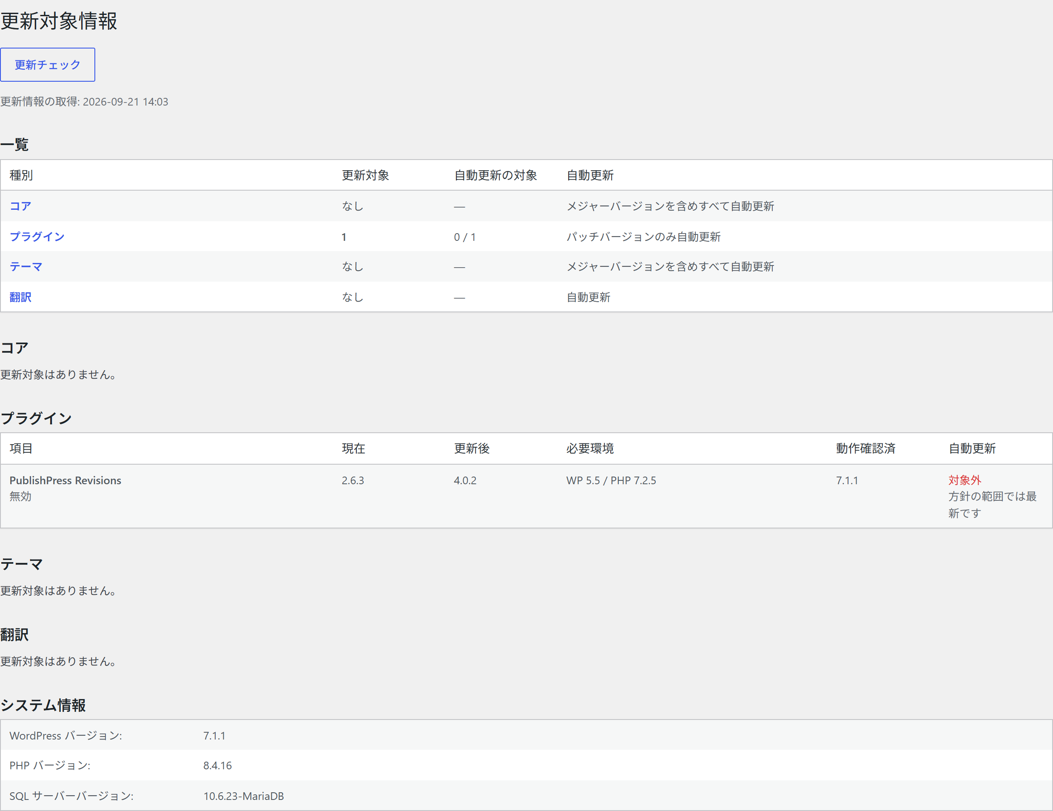Click the 現在 column header
The width and height of the screenshot is (1053, 811).
[x=353, y=448]
